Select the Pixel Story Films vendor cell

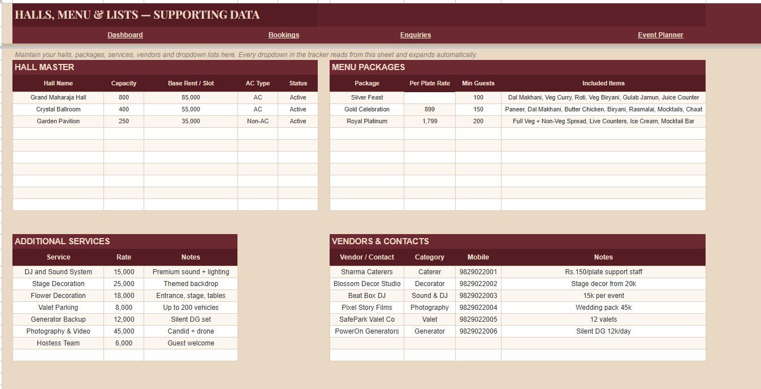click(x=367, y=308)
